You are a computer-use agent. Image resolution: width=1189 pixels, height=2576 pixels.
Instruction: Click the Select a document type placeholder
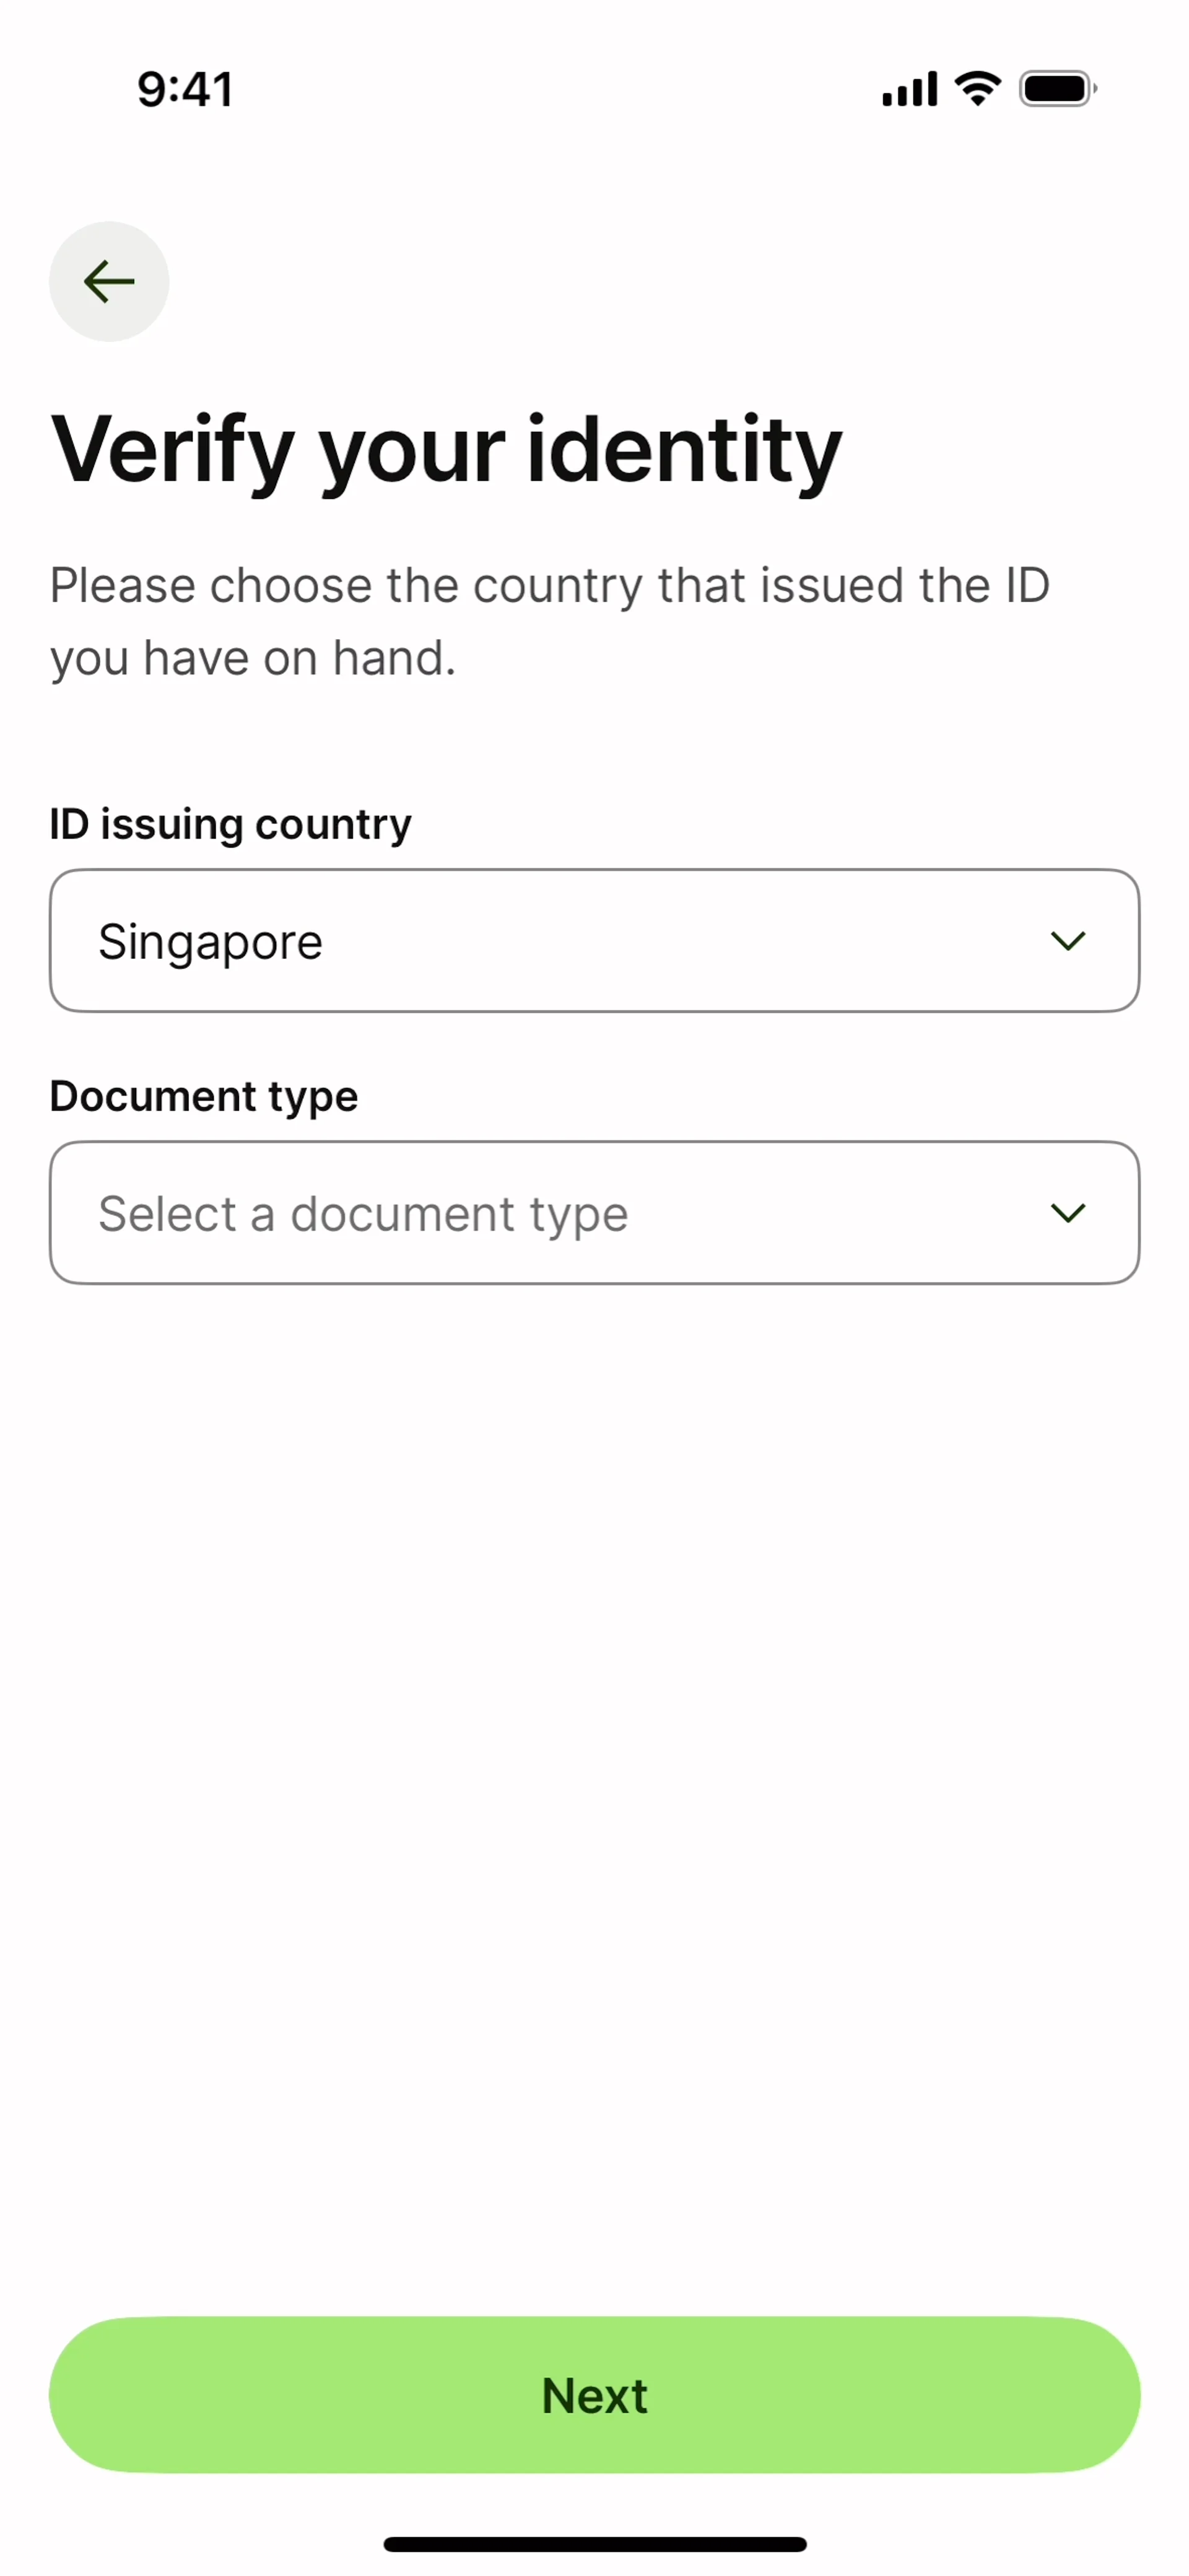pyautogui.click(x=363, y=1214)
